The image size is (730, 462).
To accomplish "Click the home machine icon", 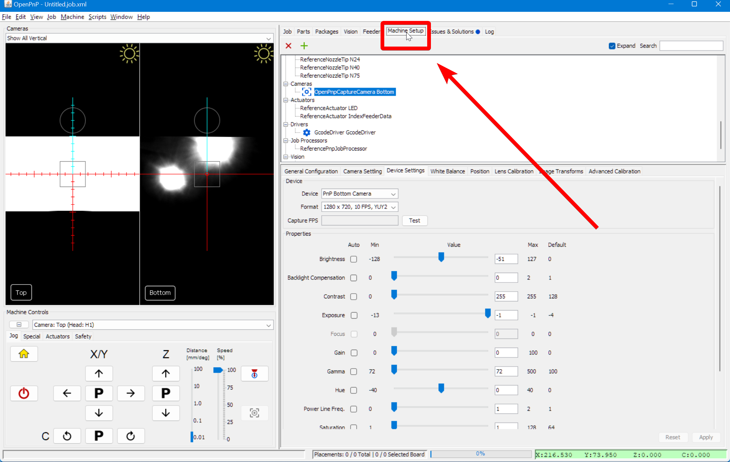I will 24,354.
